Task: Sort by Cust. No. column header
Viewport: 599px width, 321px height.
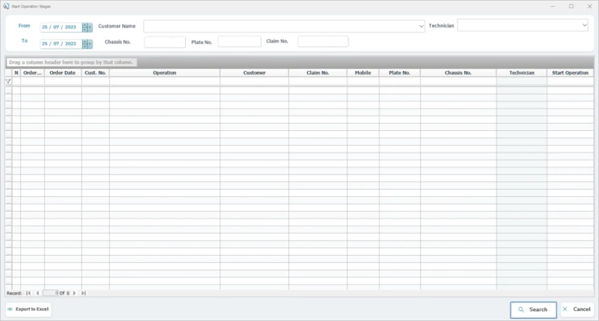Action: click(95, 72)
